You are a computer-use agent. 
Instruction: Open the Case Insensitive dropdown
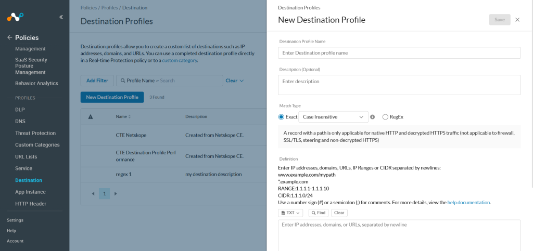click(x=333, y=117)
